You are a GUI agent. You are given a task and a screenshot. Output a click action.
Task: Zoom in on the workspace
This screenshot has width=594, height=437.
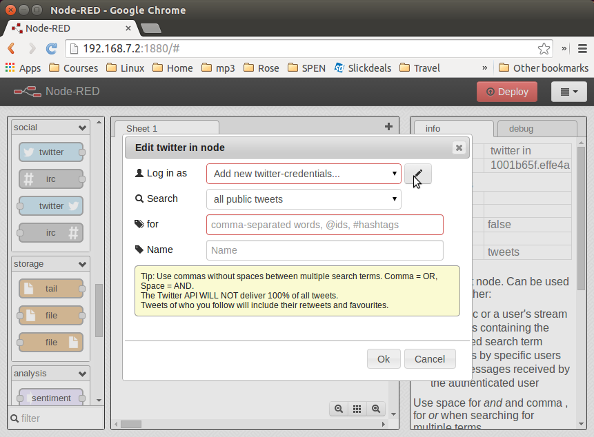click(x=375, y=408)
